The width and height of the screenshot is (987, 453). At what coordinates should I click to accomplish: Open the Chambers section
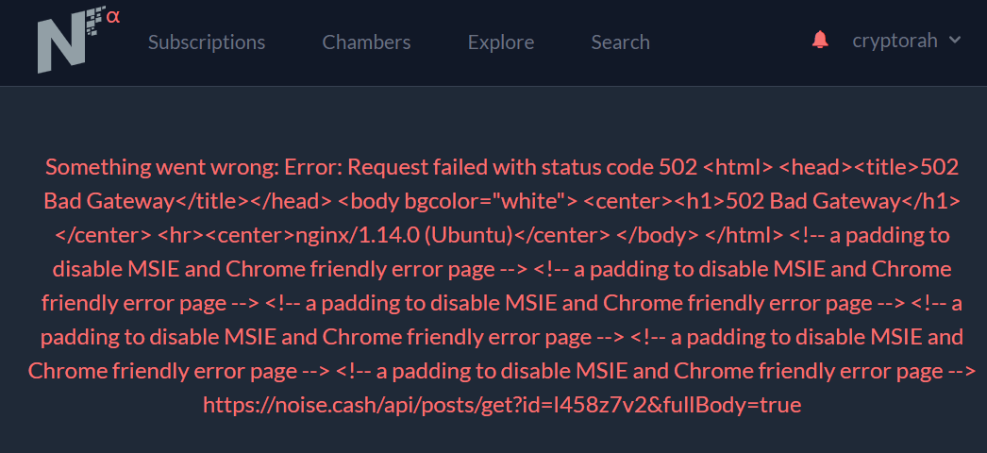point(366,42)
